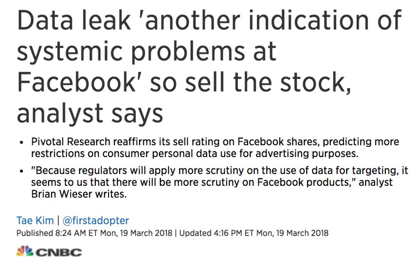Click the "systemic problems at" headline line
Viewport: 415px width, 264px height.
[146, 51]
